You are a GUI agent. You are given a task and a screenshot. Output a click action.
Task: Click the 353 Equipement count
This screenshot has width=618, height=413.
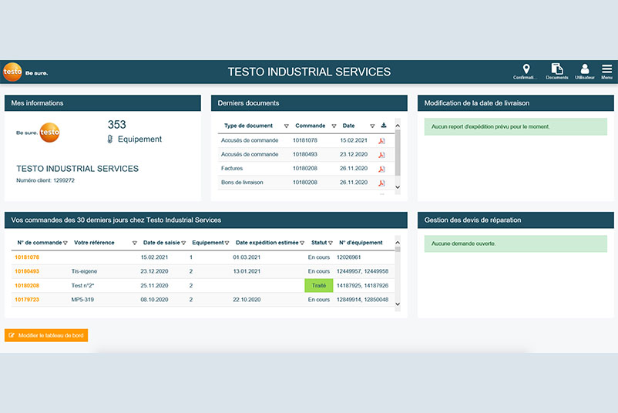pyautogui.click(x=116, y=125)
